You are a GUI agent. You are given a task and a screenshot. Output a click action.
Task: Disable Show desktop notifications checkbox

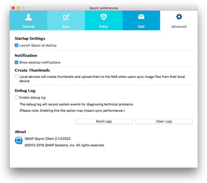click(17, 62)
